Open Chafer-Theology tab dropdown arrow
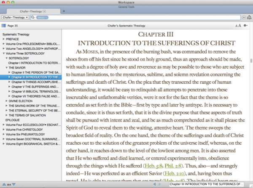The height and width of the screenshot is (188, 253). tap(44, 11)
